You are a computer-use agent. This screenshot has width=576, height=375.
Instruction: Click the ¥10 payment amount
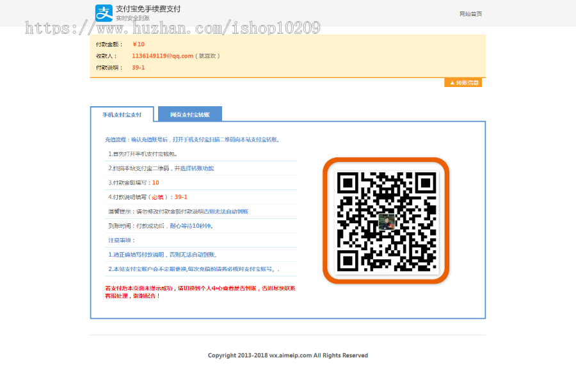coord(138,44)
